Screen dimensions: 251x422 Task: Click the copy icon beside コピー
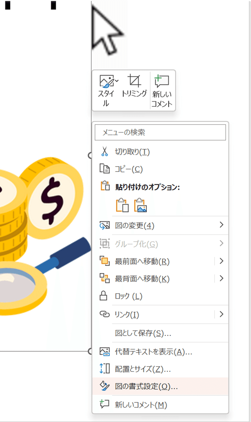point(104,169)
